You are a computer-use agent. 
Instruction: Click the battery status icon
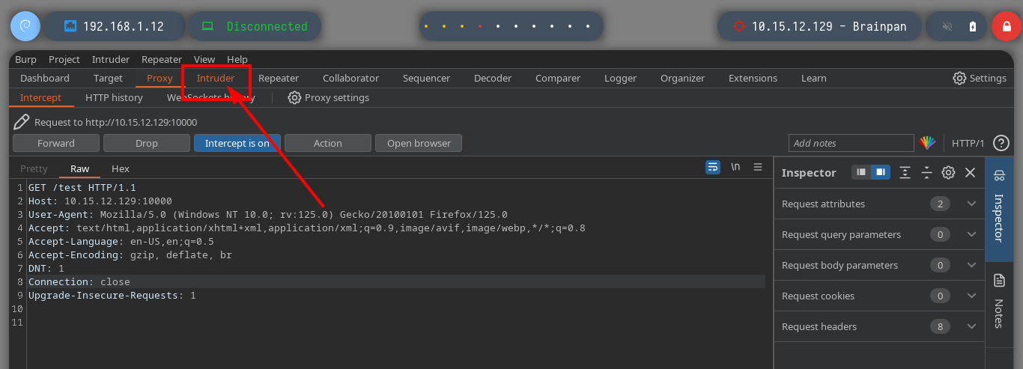[973, 26]
